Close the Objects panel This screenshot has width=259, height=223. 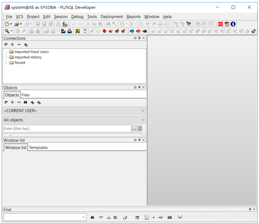tap(143, 87)
